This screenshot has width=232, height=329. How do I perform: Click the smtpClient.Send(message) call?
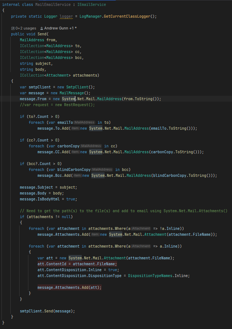tap(47, 311)
